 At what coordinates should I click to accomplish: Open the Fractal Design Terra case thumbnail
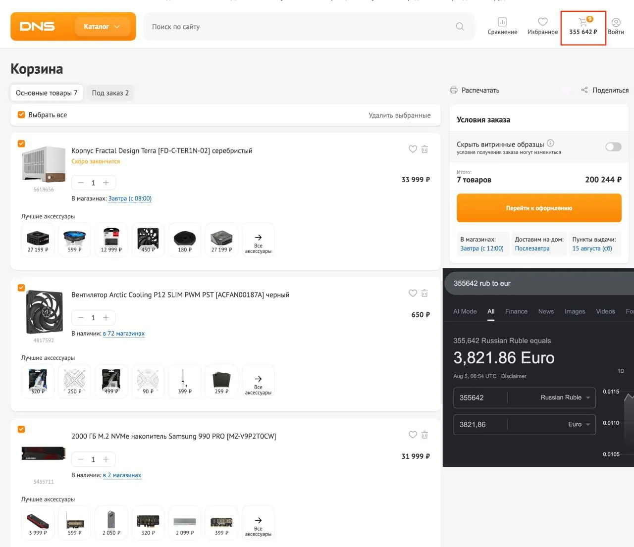tap(44, 164)
